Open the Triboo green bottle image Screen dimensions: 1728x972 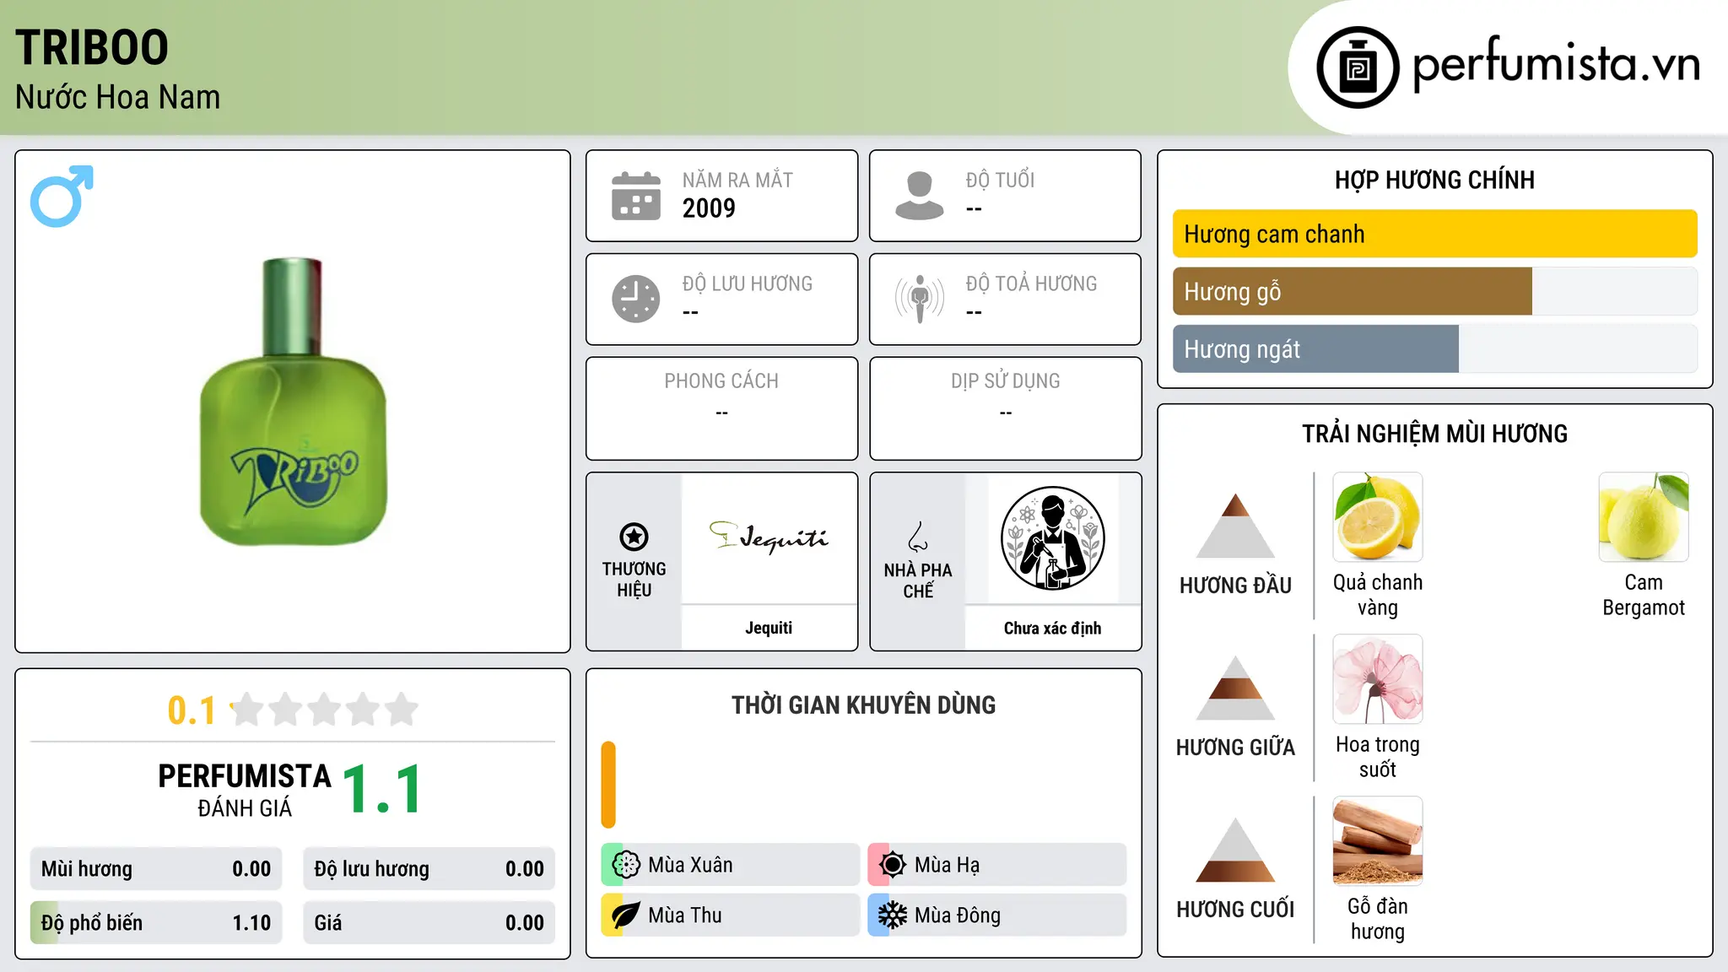tap(293, 402)
